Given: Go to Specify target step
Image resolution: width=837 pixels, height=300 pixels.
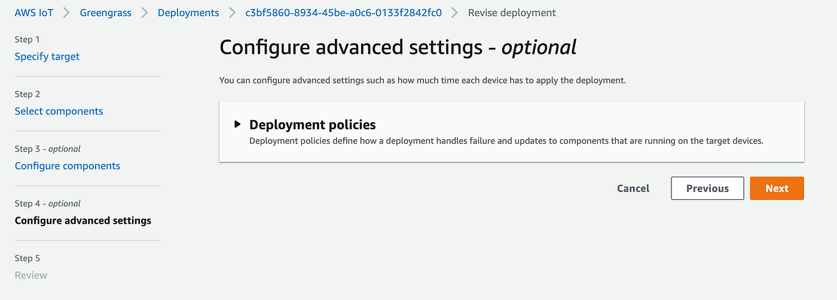Looking at the screenshot, I should [47, 57].
